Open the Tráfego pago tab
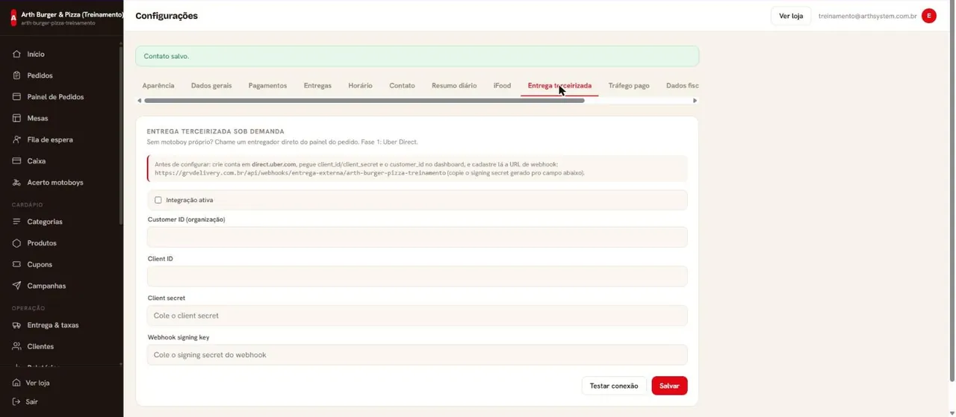This screenshot has width=956, height=417. [629, 86]
